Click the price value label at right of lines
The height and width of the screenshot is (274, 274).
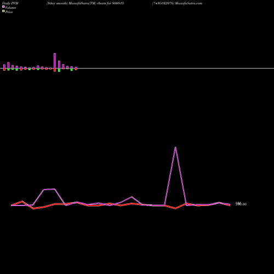point(241,204)
